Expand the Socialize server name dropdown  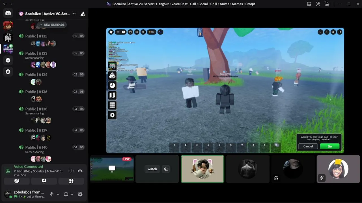(x=74, y=14)
